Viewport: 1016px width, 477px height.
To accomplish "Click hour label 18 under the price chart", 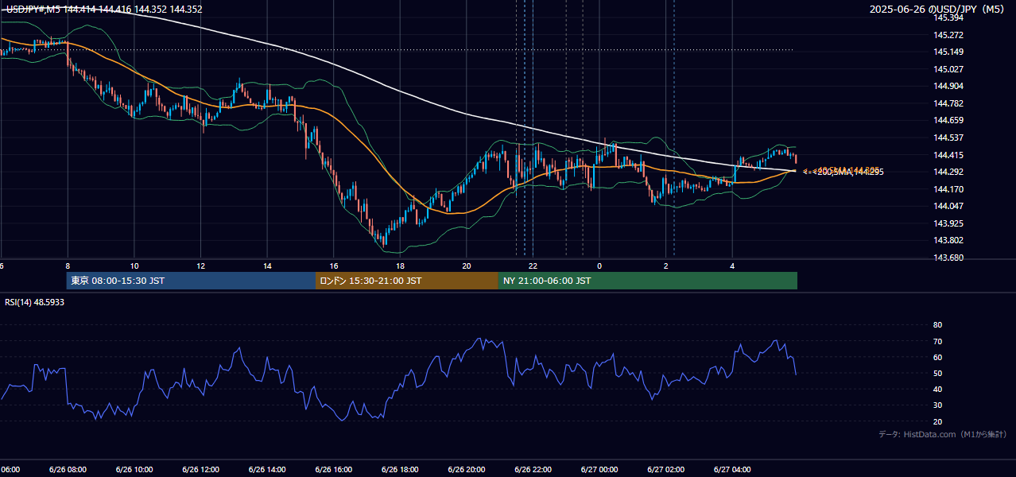I will tap(400, 266).
